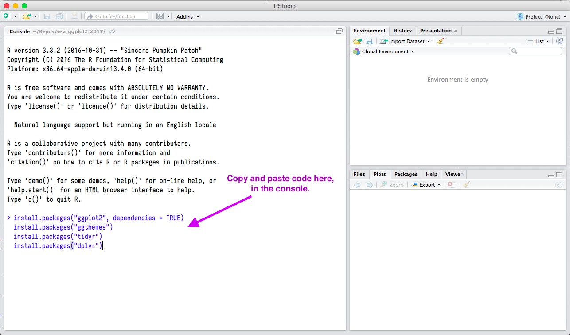The height and width of the screenshot is (335, 570).
Task: Minimize the Plots pane
Action: coord(551,175)
